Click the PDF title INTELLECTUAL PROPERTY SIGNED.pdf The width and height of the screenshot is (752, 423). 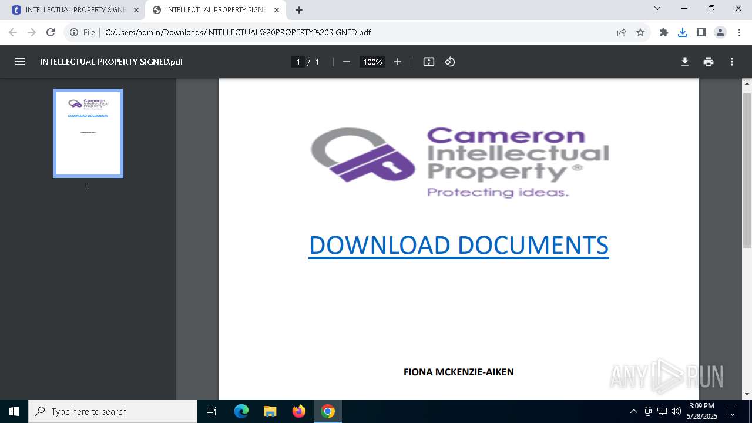point(111,62)
